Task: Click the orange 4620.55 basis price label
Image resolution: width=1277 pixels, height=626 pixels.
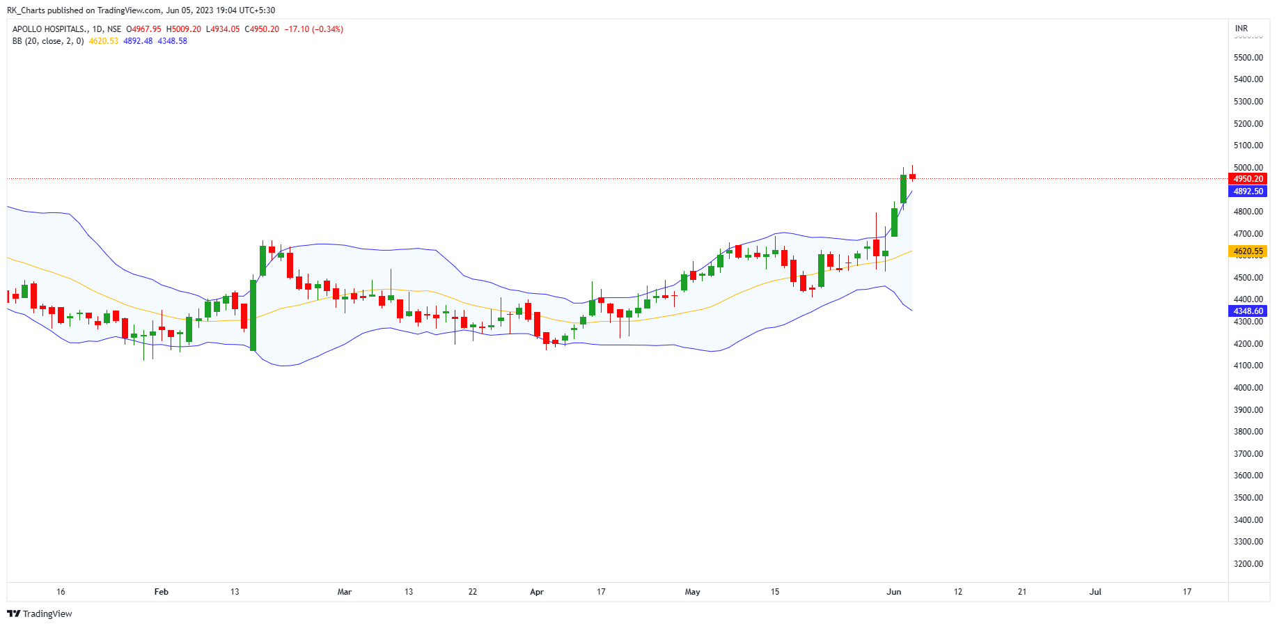Action: 1248,251
